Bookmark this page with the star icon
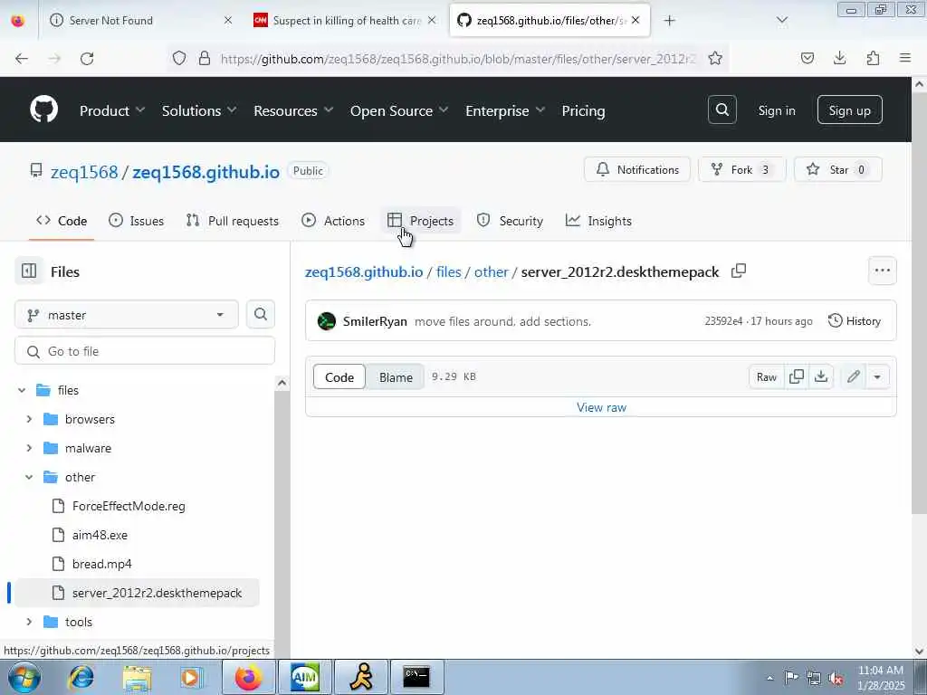This screenshot has height=695, width=927. (x=715, y=58)
